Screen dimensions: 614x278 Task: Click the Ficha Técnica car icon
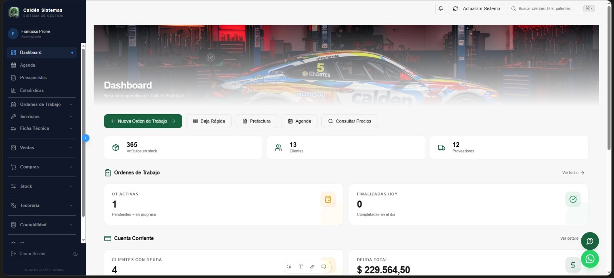point(13,128)
